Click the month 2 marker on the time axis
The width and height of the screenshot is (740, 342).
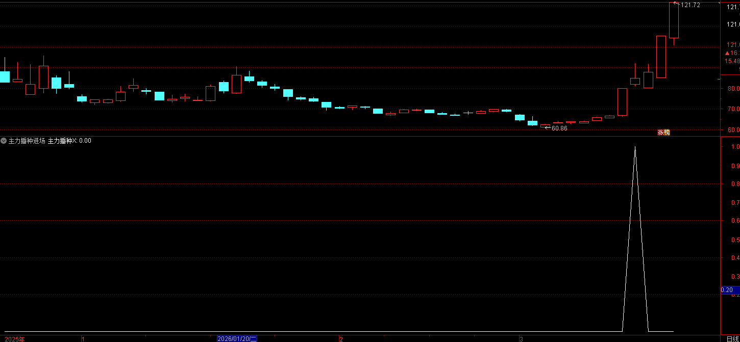[x=341, y=339]
